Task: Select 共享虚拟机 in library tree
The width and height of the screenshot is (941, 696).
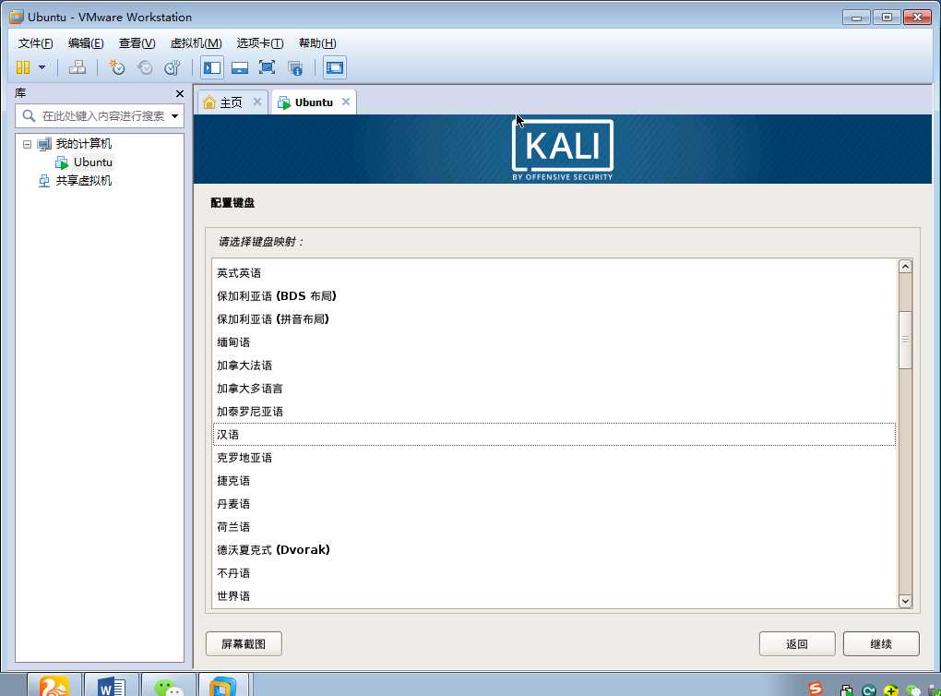Action: [x=83, y=181]
